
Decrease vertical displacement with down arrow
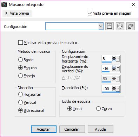pyautogui.click(x=114, y=70)
